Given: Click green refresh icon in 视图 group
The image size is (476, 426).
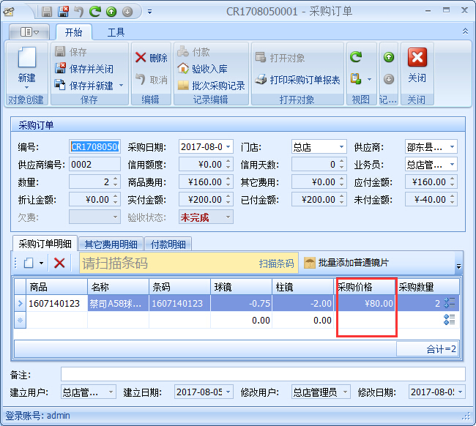Looking at the screenshot, I should point(356,57).
